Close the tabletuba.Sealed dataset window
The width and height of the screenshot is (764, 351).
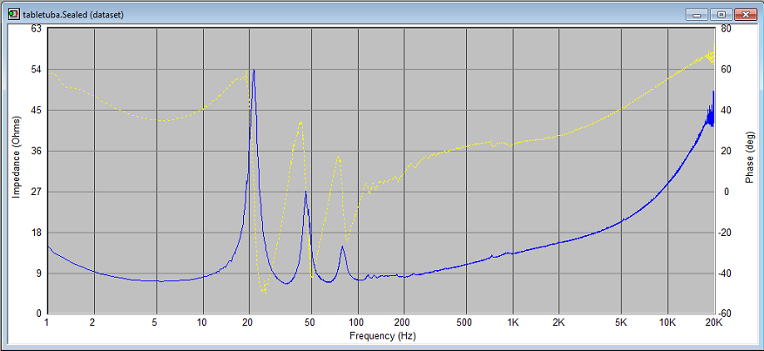[745, 14]
